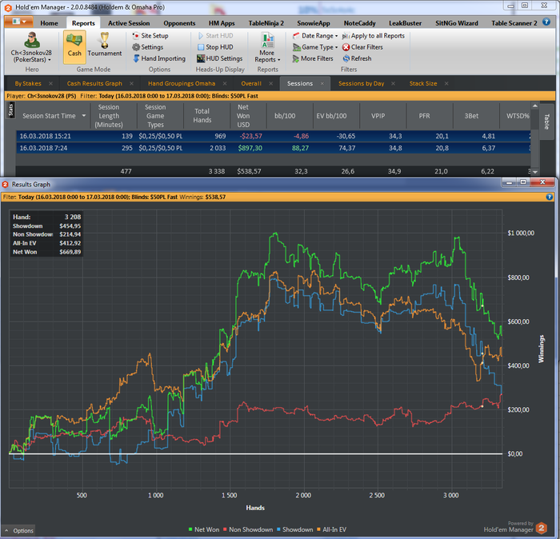
Task: Click Stop HUD
Action: pyautogui.click(x=215, y=47)
